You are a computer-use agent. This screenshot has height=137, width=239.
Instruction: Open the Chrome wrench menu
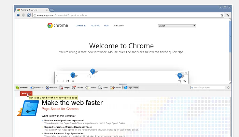pyautogui.click(x=227, y=15)
